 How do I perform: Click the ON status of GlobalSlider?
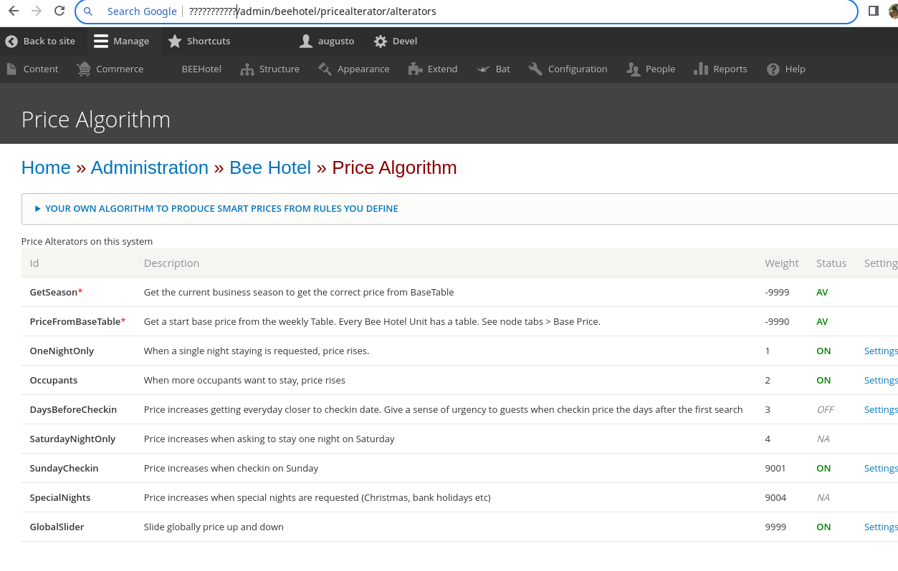coord(823,527)
